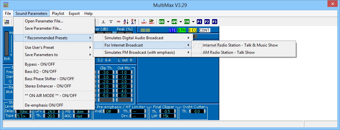Toggle Bass Phase Shifter ON/OFF
Screen dimensions: 340x130
click(54, 79)
